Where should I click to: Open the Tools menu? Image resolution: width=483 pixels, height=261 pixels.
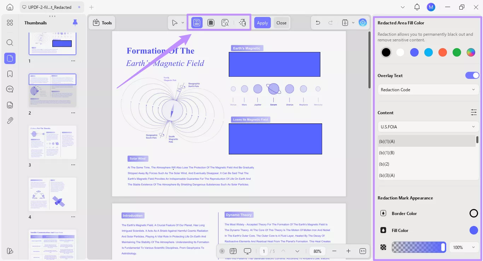(102, 23)
